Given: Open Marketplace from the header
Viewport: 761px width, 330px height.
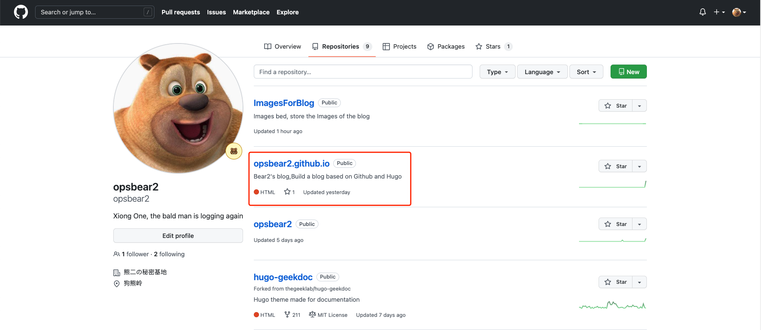Looking at the screenshot, I should [251, 12].
